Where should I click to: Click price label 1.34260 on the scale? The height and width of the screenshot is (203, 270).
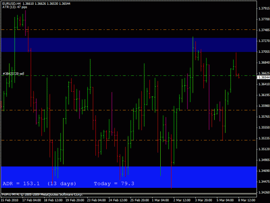(264, 192)
